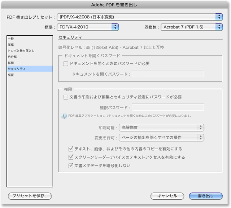Open the 標準 PDF/X-4:2010 dropdown

[x=88, y=27]
